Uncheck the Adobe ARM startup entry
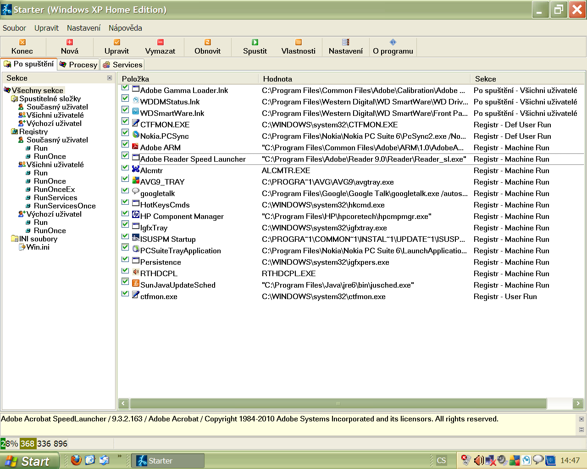The image size is (587, 469). (125, 144)
